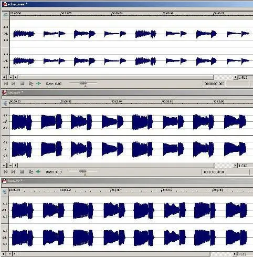This screenshot has width=253, height=257.
Task: Click the green Play as Sample icon in scher.wav
Action: (x=38, y=84)
